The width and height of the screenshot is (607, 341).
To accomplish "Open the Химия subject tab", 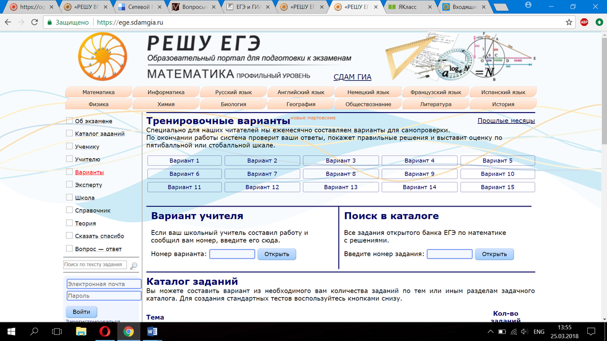I will [x=166, y=104].
